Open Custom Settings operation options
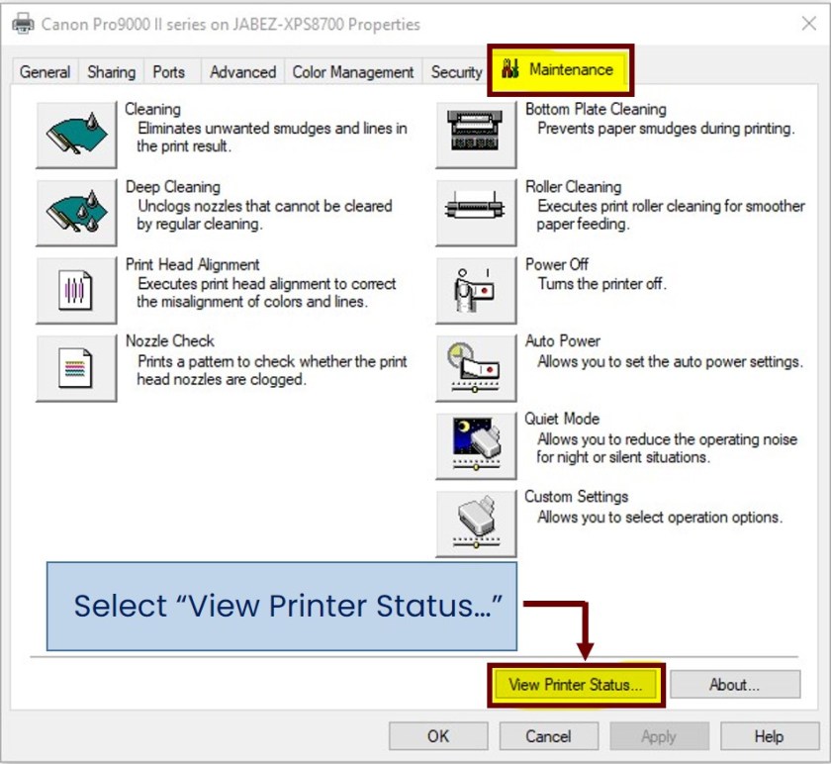831x764 pixels. point(475,523)
